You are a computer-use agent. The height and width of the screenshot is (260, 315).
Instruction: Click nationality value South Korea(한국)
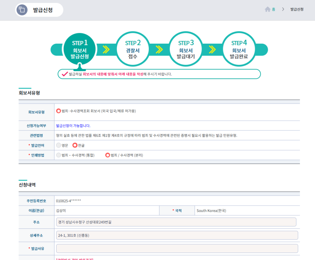(x=211, y=211)
